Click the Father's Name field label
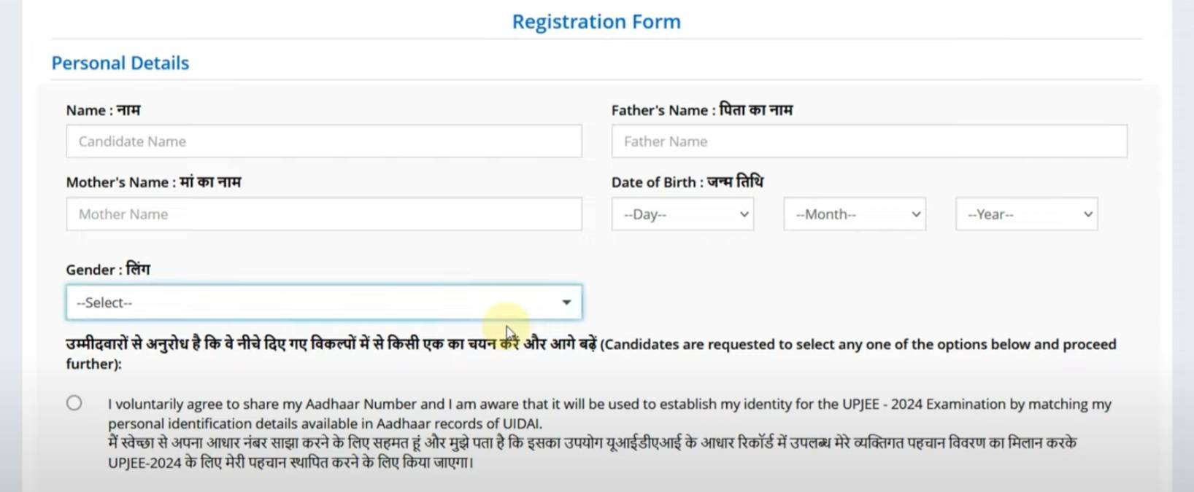 [701, 110]
